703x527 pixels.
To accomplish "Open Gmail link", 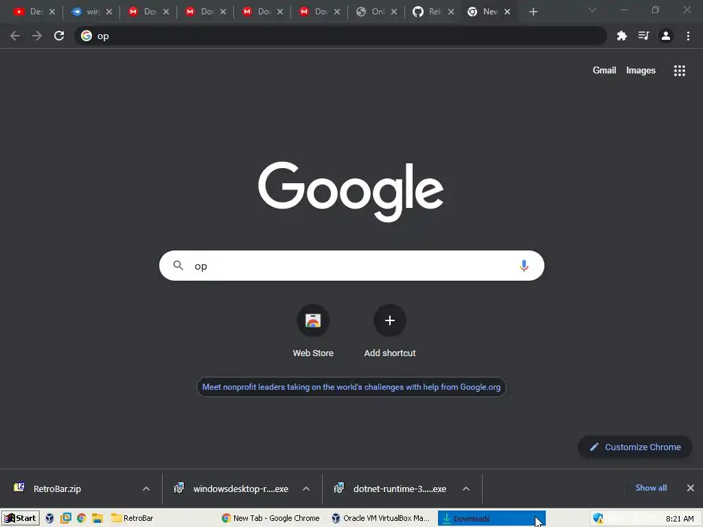I will point(604,71).
